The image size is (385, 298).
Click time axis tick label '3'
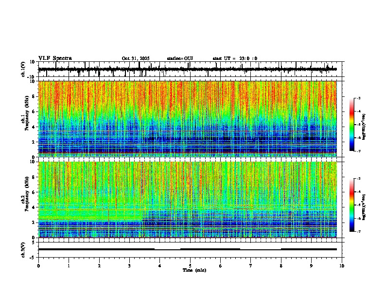[129, 266]
